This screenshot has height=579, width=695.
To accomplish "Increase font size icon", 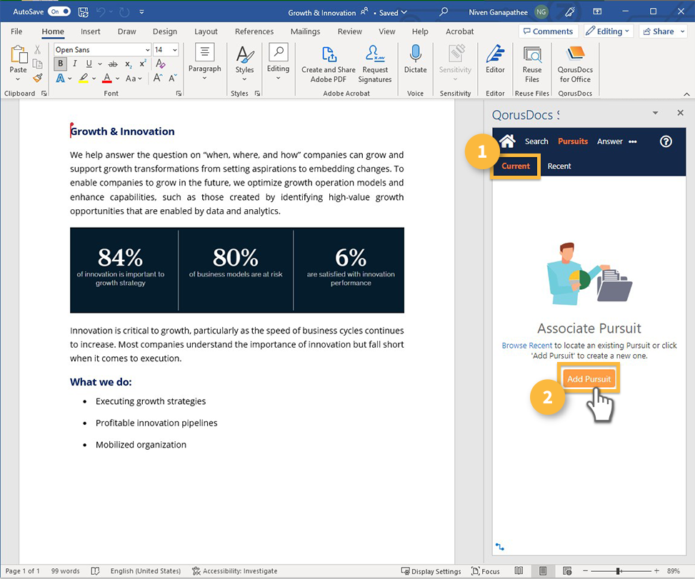I will coord(157,79).
